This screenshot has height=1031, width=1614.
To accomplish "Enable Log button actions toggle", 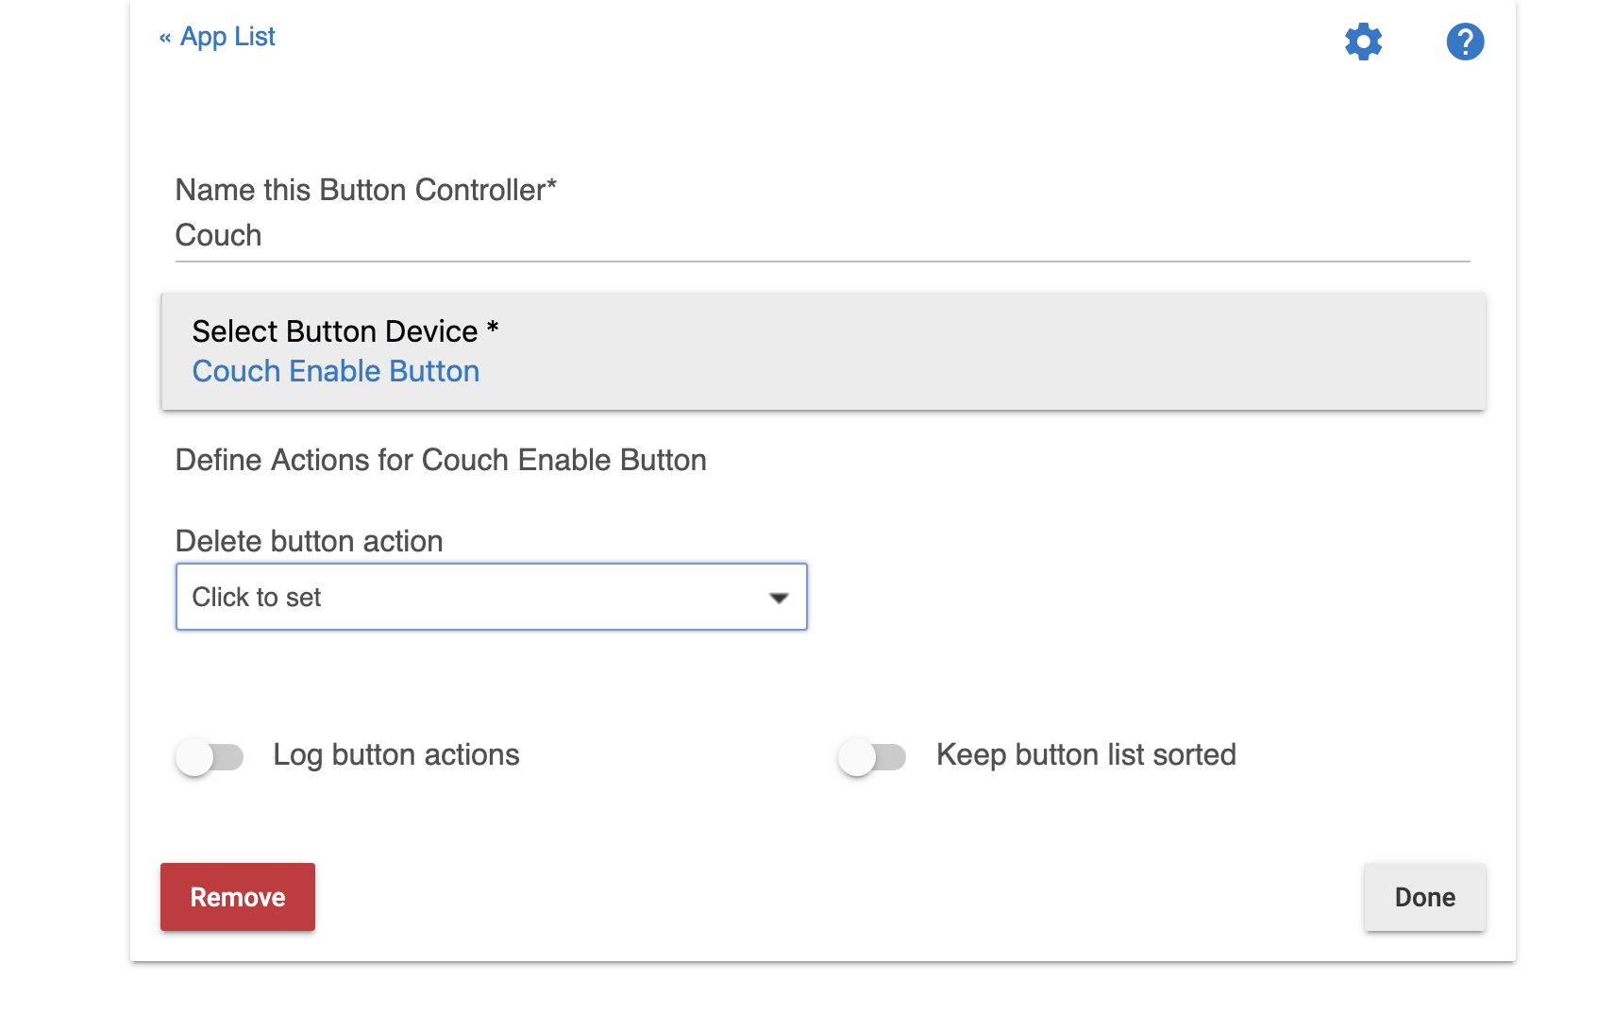I will (x=210, y=756).
